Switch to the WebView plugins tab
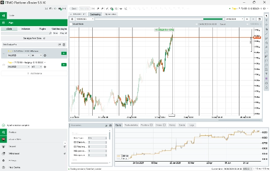 [x=59, y=29]
